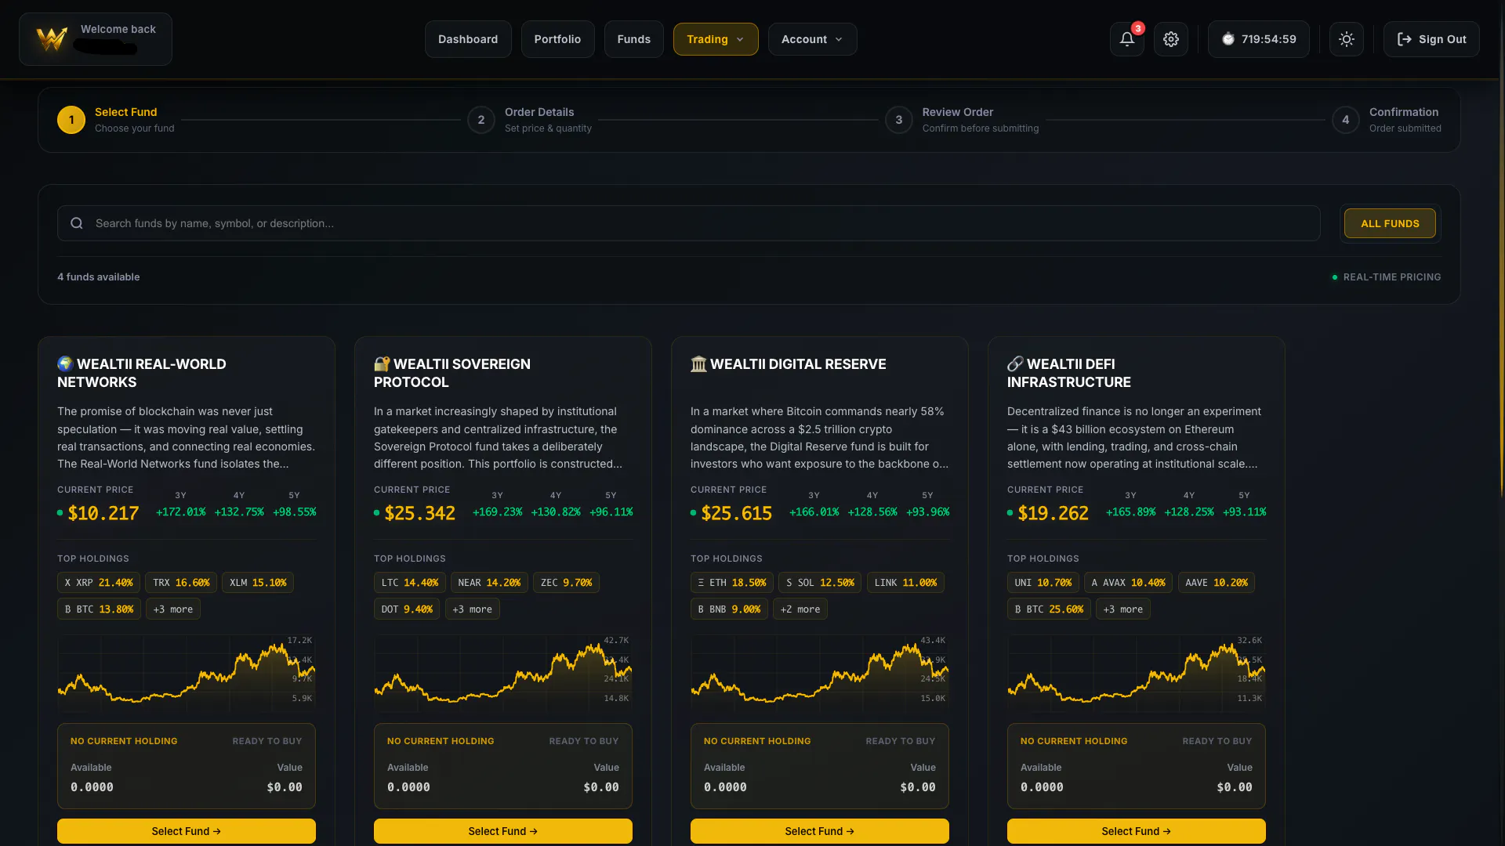Select Fund for Wealtii Real-World Networks
The width and height of the screenshot is (1505, 846).
[x=187, y=831]
